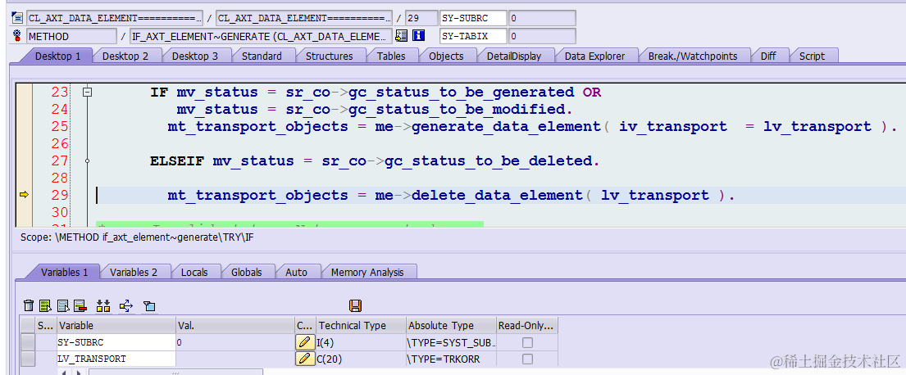This screenshot has height=375, width=906.
Task: Click the line number field showing 29
Action: (421, 18)
